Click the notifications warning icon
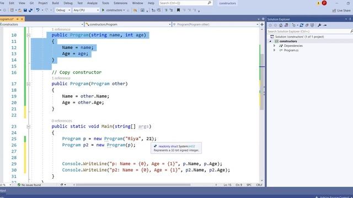 [318, 3]
